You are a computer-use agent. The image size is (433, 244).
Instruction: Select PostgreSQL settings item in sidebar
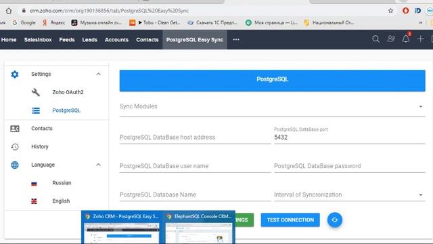66,110
